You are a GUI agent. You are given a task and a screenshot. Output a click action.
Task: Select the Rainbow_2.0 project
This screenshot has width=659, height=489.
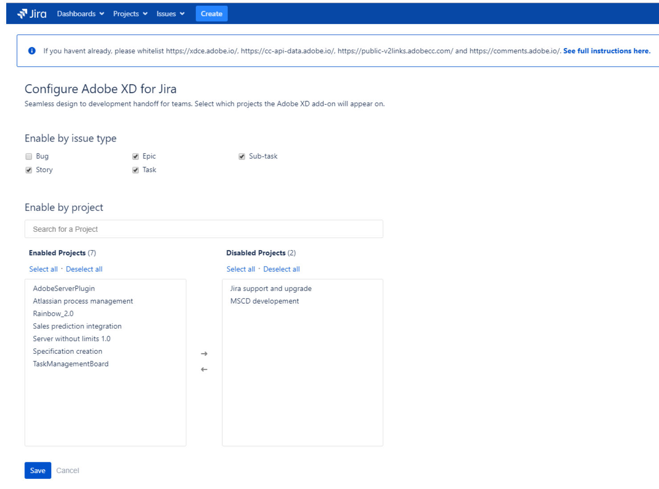[54, 313]
